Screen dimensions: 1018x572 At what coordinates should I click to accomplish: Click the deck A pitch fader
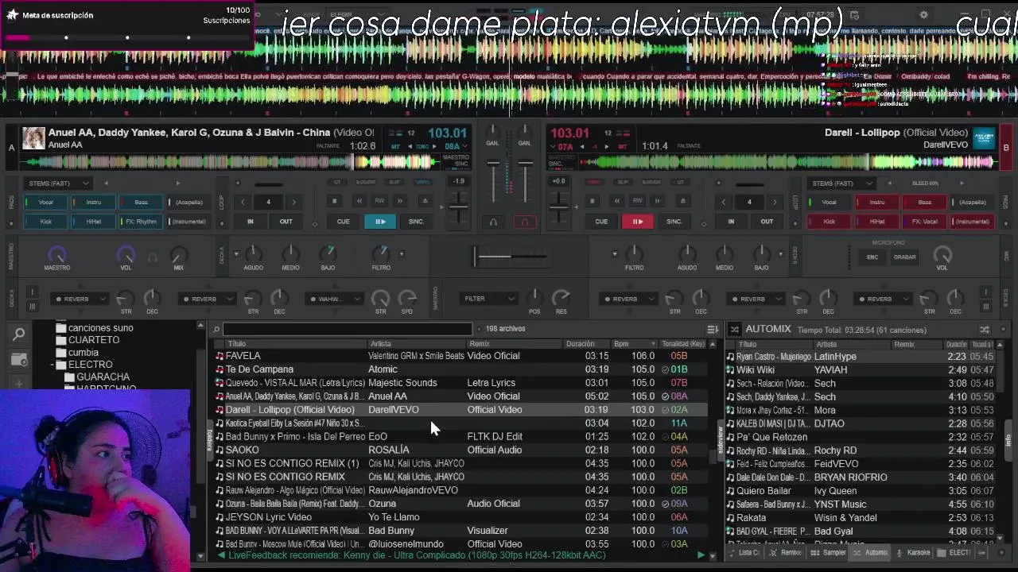pyautogui.click(x=458, y=207)
